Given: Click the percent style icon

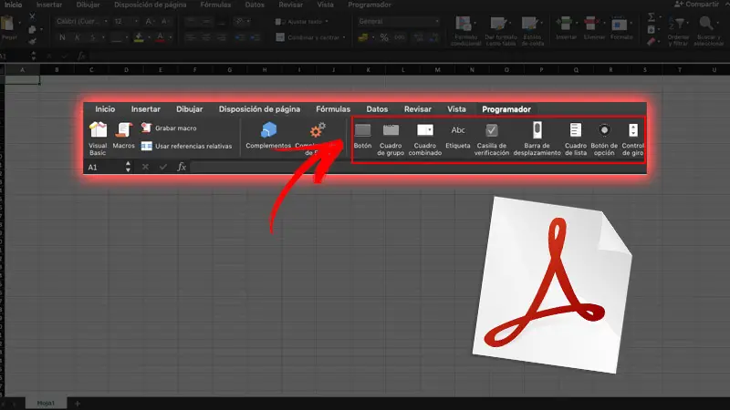Looking at the screenshot, I should tap(384, 37).
